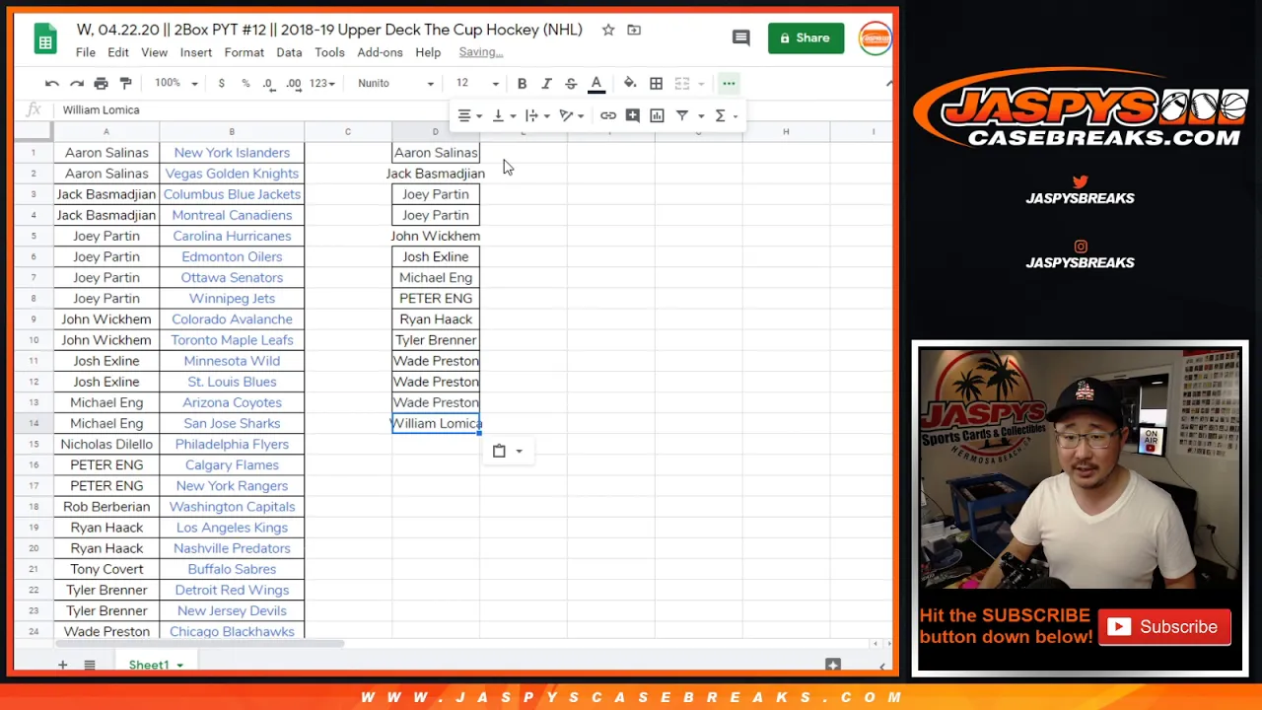
Task: Click the document title text
Action: click(x=329, y=30)
